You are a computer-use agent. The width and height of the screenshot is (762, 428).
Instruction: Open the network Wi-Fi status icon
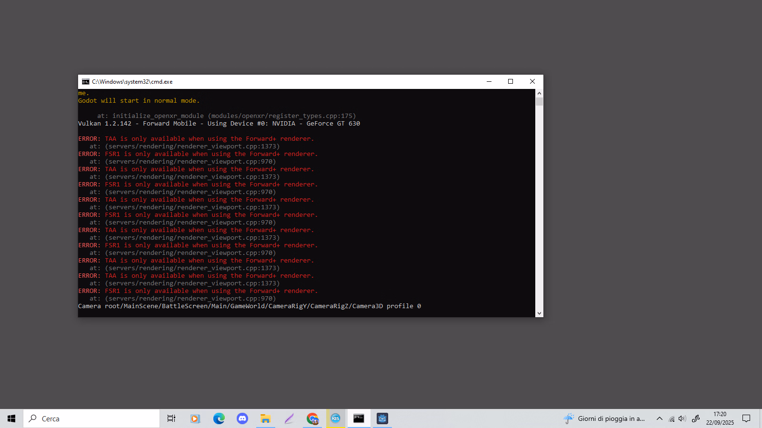(672, 419)
